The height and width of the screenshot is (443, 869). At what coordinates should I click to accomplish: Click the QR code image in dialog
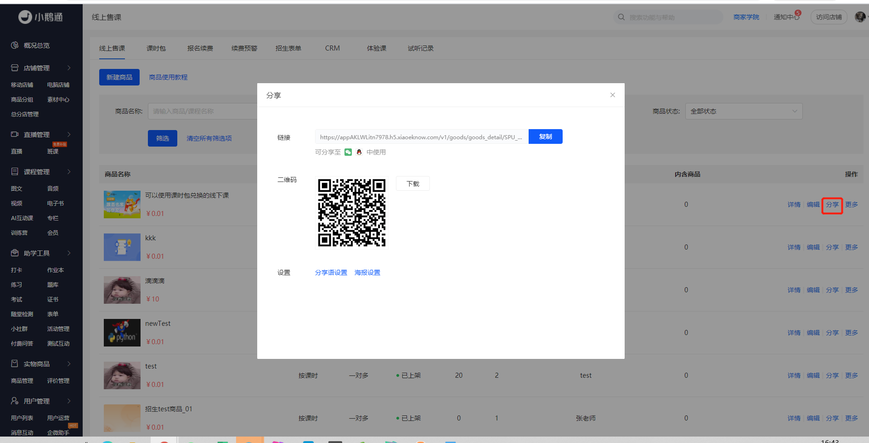352,213
